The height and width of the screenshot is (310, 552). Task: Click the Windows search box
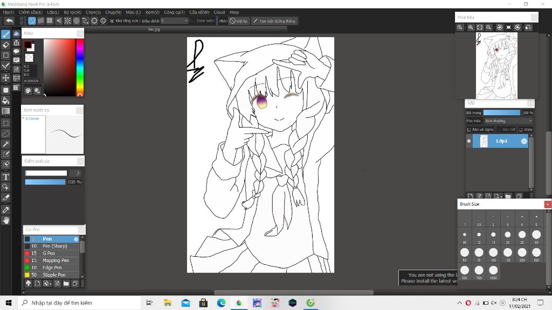(79, 302)
